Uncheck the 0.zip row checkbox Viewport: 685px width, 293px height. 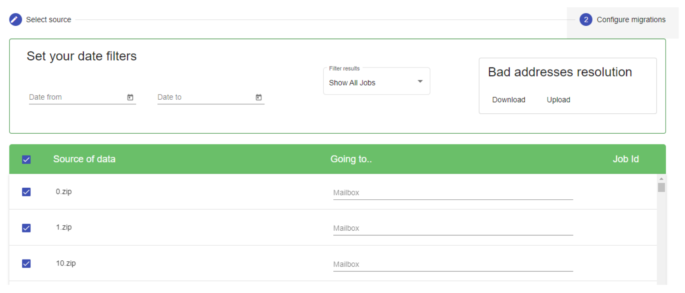[26, 192]
